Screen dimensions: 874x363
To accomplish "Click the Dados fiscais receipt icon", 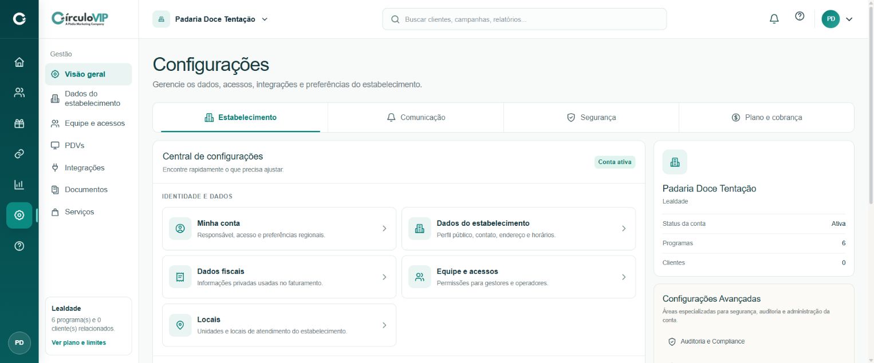I will pyautogui.click(x=180, y=277).
